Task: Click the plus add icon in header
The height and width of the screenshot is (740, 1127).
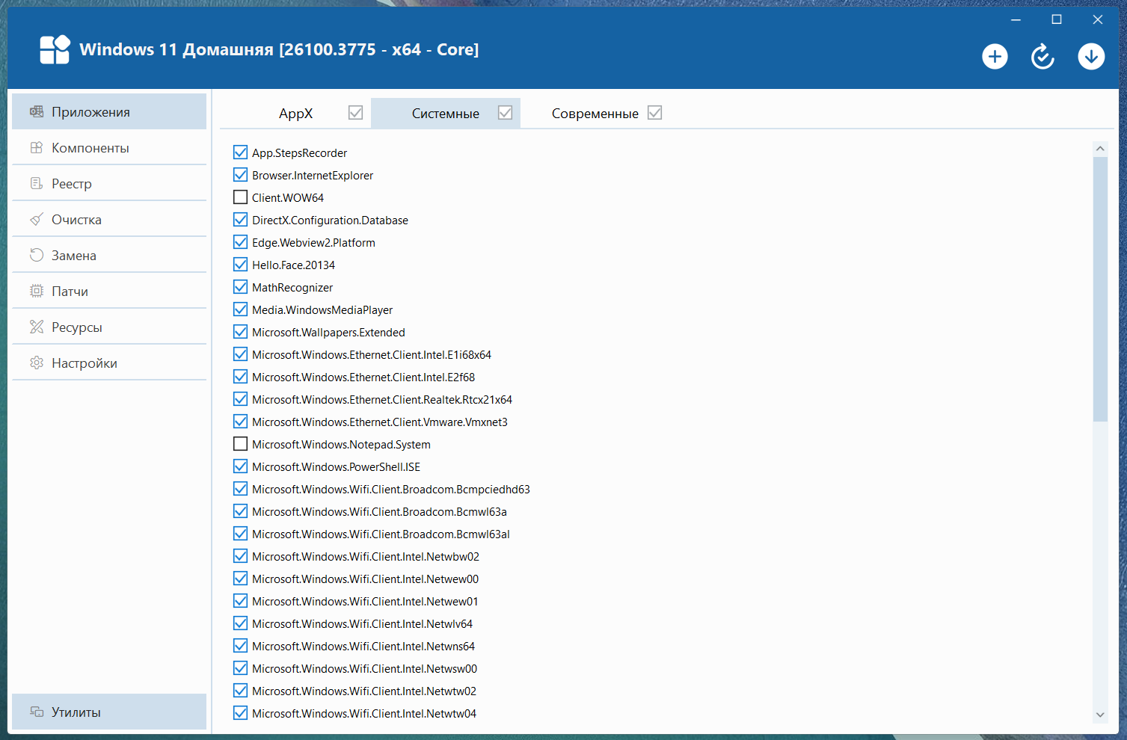Action: click(x=995, y=57)
